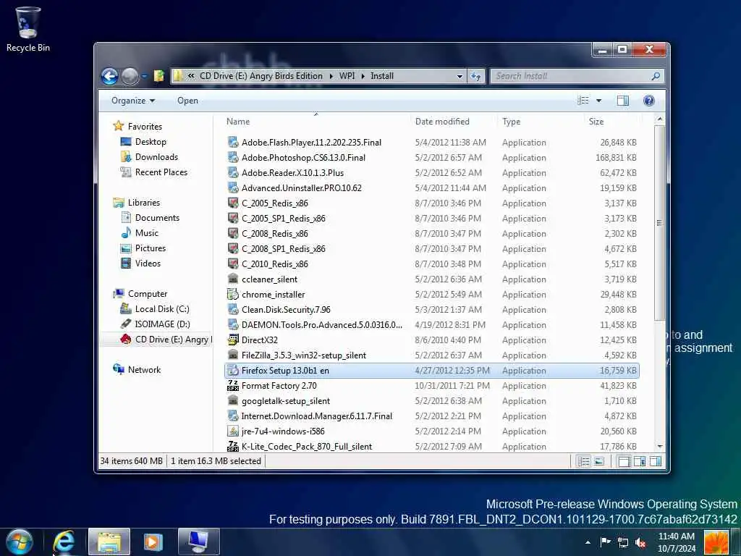Select Adobe.Photoshop.CS6.13.0.Final file icon
Viewport: 741px width, 556px height.
pos(233,157)
